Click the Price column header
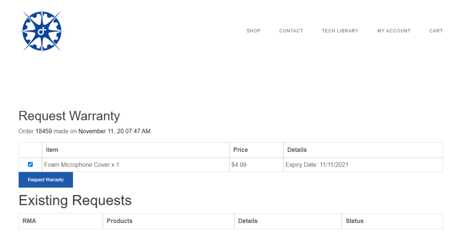The height and width of the screenshot is (239, 467). [x=240, y=150]
